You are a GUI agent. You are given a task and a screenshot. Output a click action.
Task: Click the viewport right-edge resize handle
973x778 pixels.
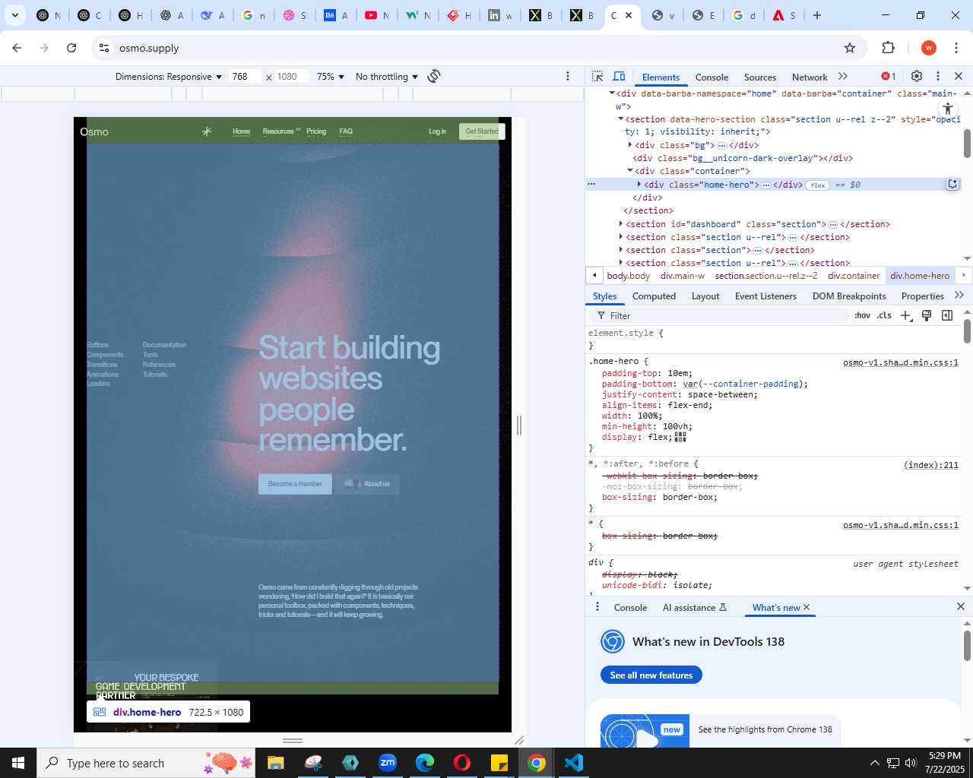coord(519,425)
